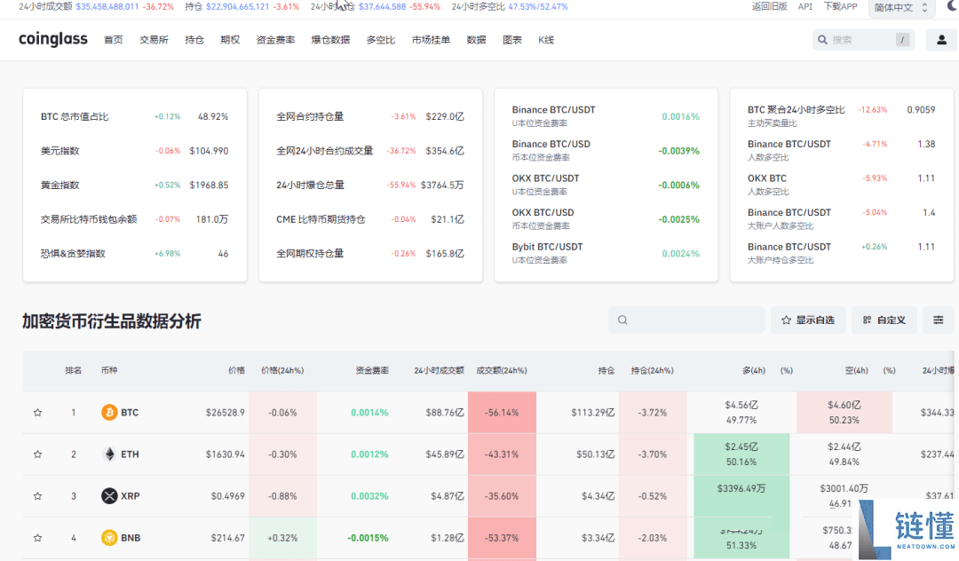Click 24小时爆仓总量 row
Screen dimensions: 959x561
[x=370, y=186]
